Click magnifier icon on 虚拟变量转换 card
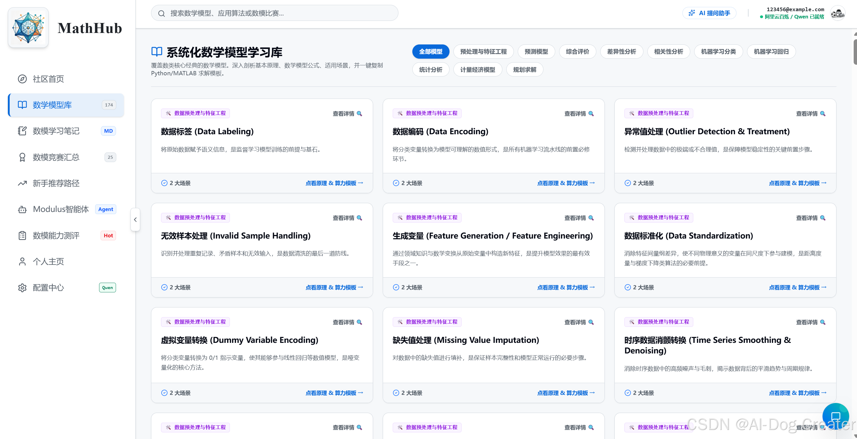The image size is (857, 439). (x=359, y=322)
